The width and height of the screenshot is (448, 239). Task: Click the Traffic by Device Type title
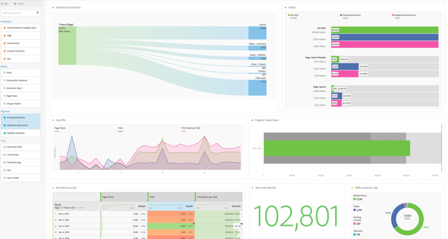click(x=366, y=188)
